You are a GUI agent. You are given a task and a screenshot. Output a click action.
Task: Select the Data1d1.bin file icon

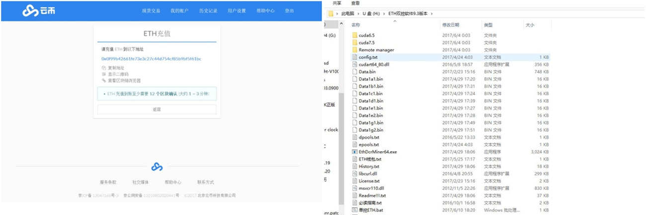coord(354,101)
